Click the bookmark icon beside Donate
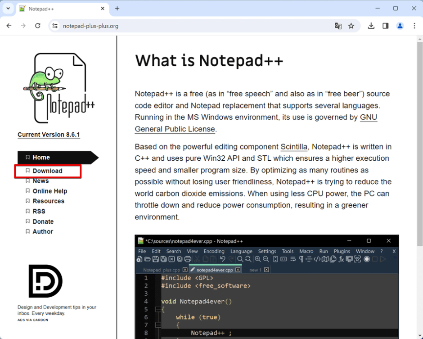The width and height of the screenshot is (423, 339). coord(27,221)
